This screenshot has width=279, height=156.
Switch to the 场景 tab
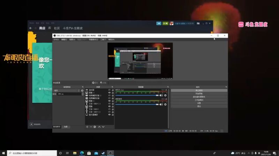click(66, 127)
